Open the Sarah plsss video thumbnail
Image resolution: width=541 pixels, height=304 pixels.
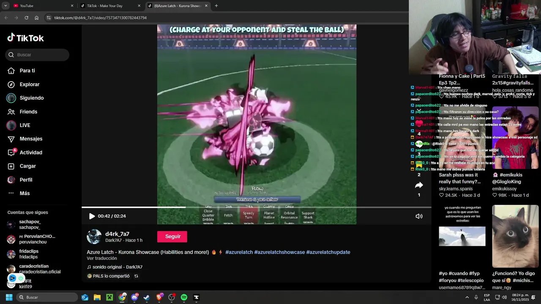[x=462, y=137]
